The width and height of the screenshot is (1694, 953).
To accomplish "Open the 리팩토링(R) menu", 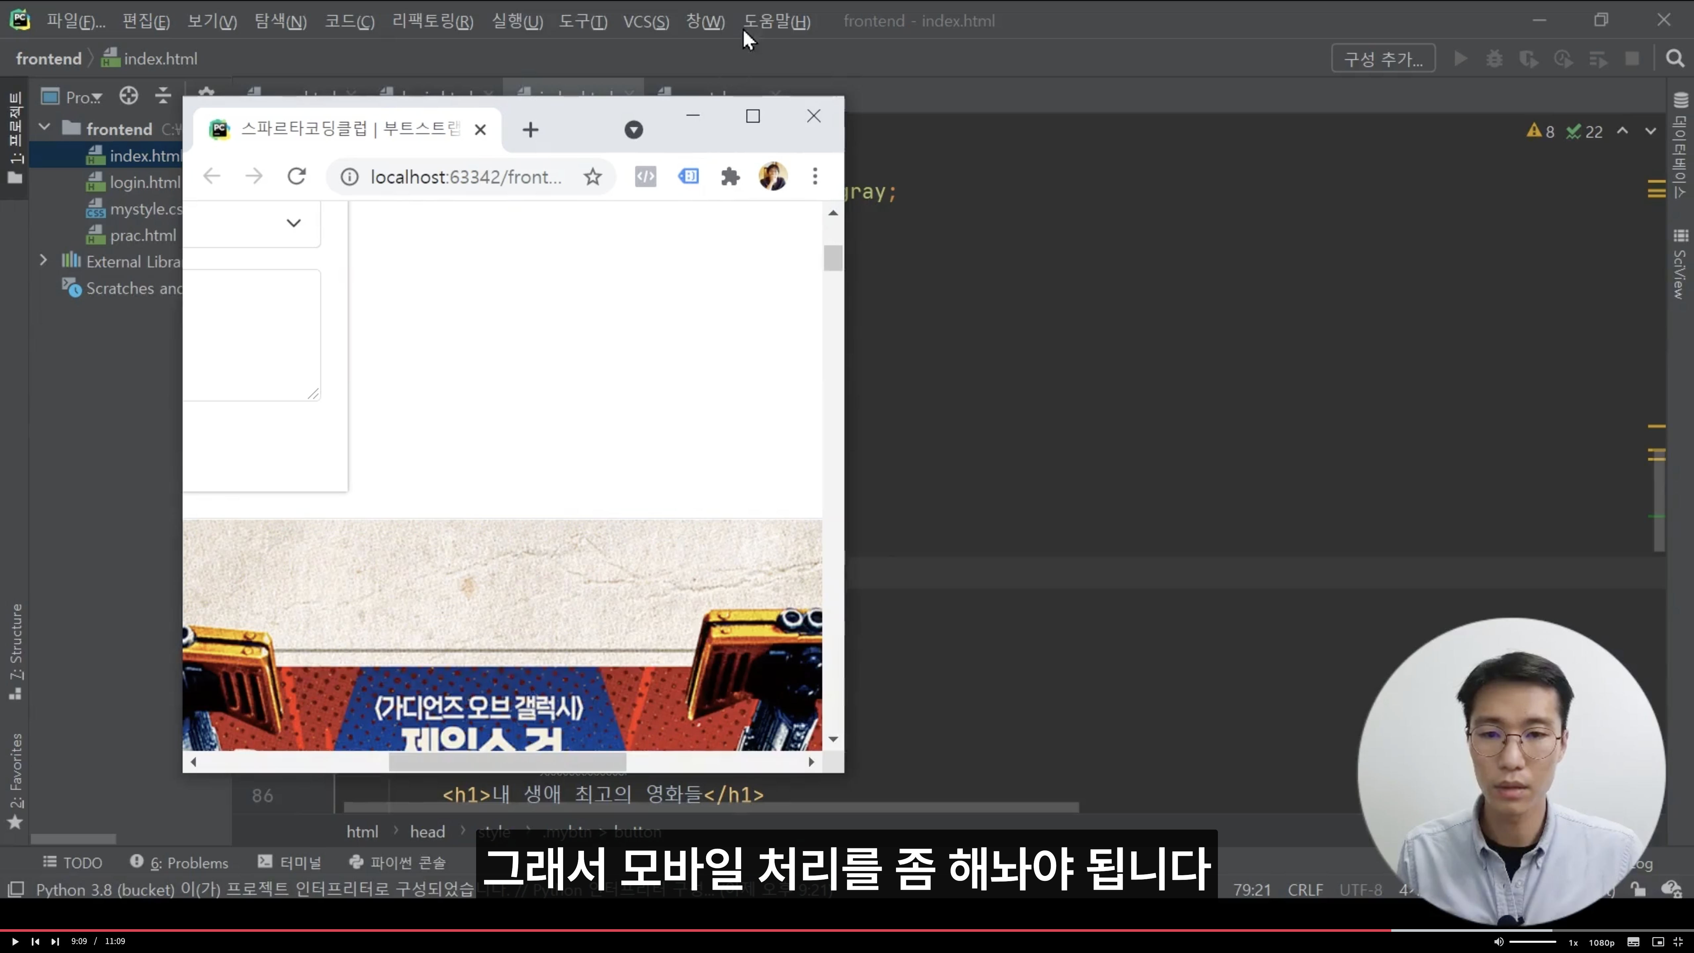I will point(433,21).
